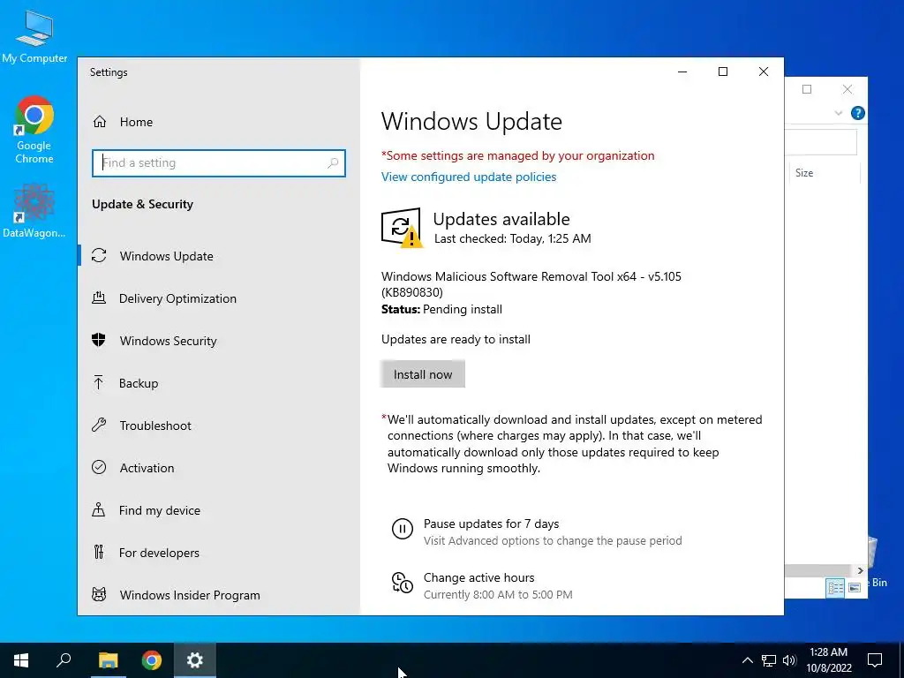Maximize the Settings window

723,72
